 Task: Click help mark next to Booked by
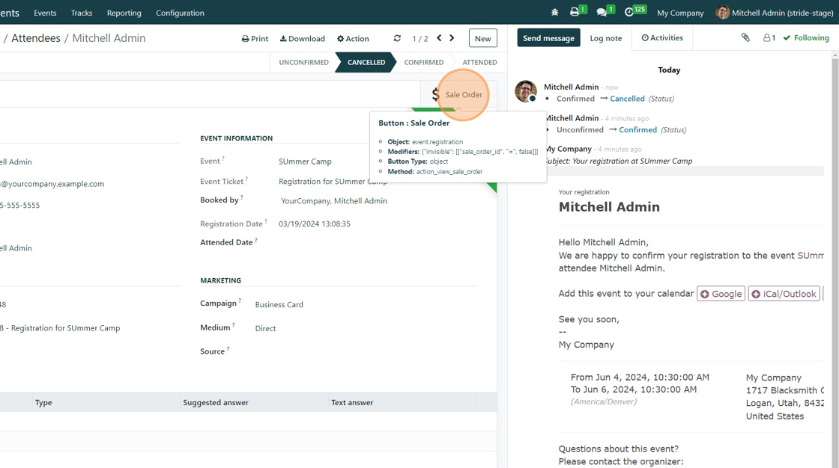242,197
